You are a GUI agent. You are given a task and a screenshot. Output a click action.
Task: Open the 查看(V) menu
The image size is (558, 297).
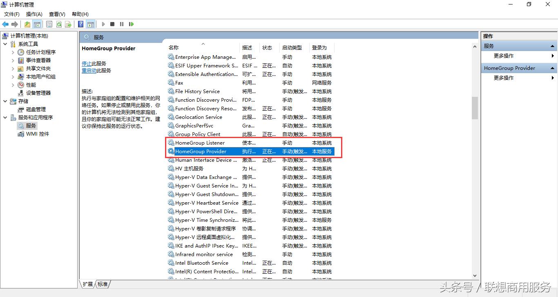pyautogui.click(x=56, y=14)
